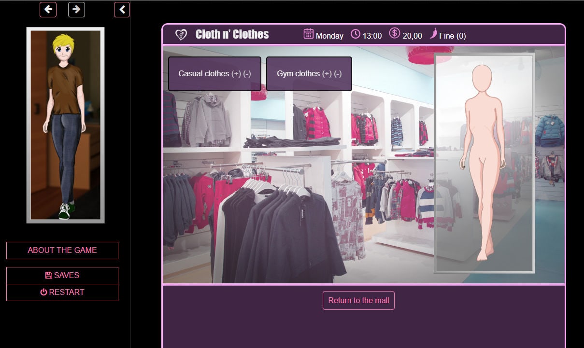Image resolution: width=584 pixels, height=348 pixels.
Task: Collapse the sidebar with chevron button
Action: click(x=122, y=10)
